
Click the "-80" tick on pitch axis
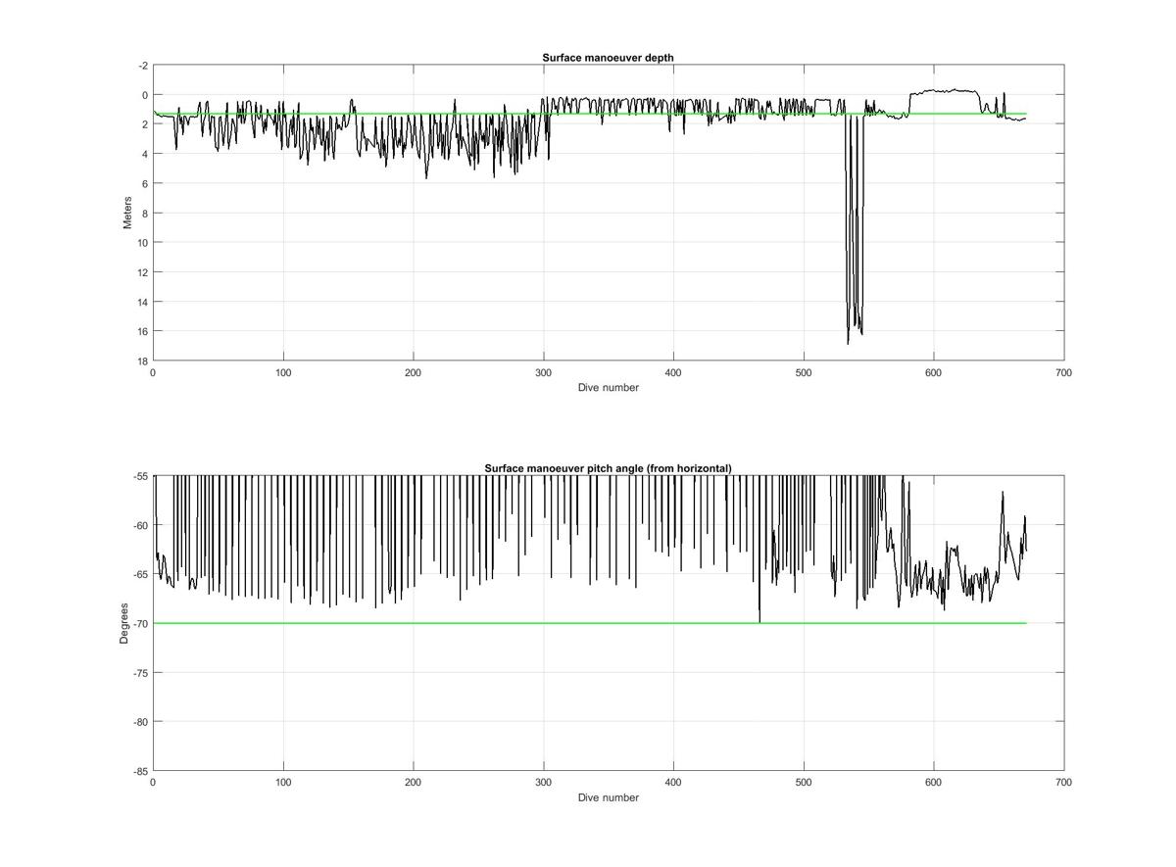tap(141, 722)
